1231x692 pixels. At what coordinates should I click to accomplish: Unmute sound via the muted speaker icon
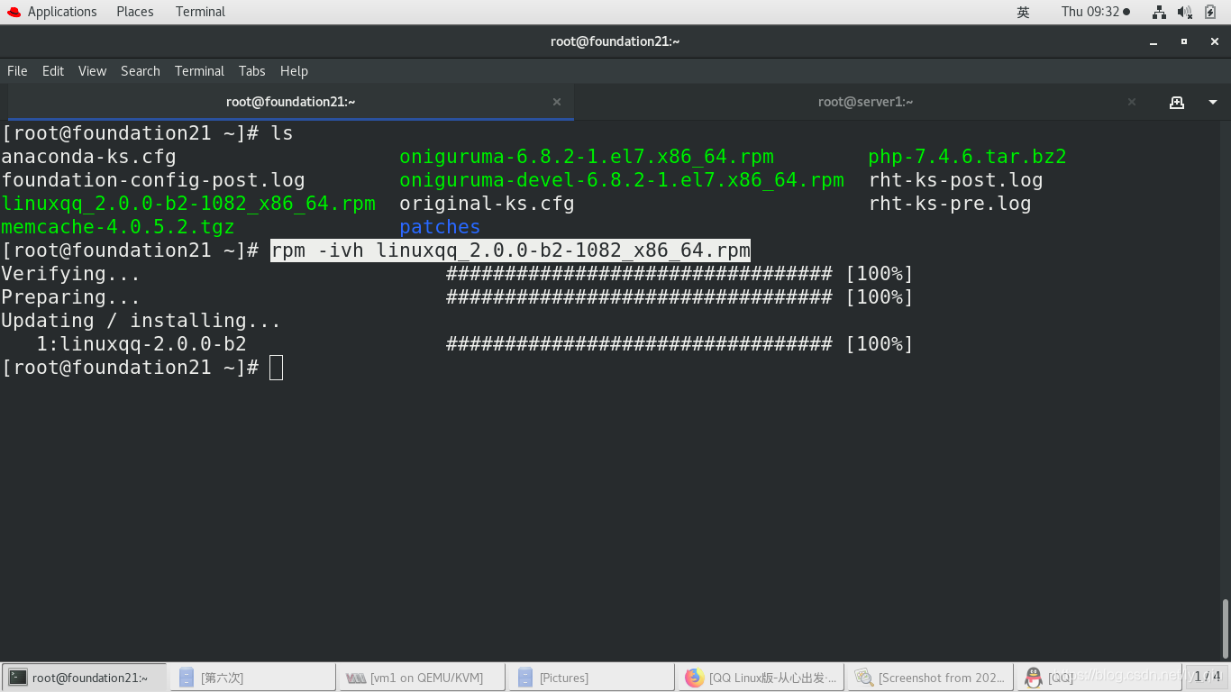point(1183,11)
